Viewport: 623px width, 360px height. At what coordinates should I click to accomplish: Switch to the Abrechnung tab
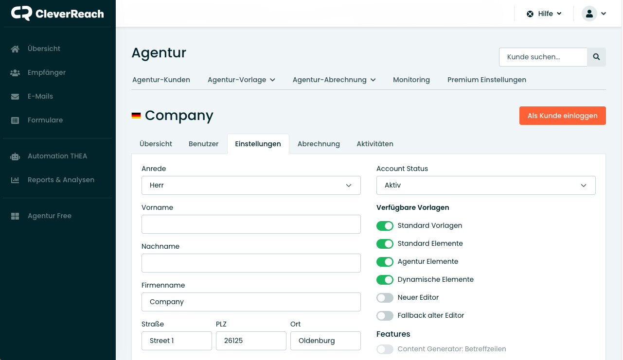click(x=319, y=144)
